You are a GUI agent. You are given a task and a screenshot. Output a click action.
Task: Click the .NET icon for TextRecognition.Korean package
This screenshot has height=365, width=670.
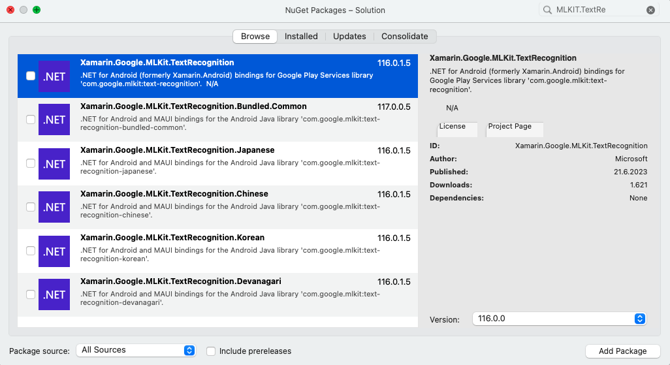tap(54, 251)
